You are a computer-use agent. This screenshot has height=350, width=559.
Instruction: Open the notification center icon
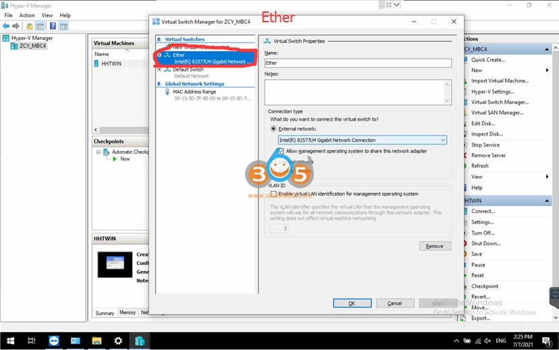coord(546,341)
